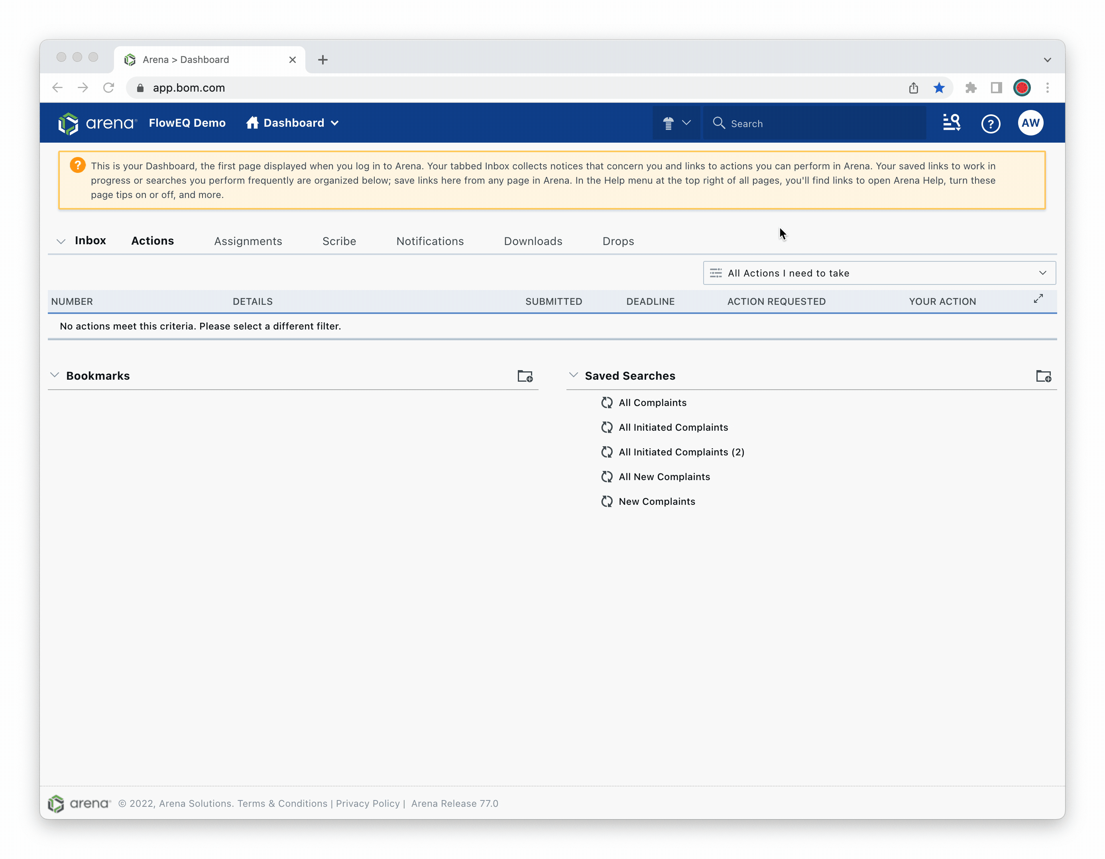Switch to the Downloads tab
The image size is (1105, 859).
tap(533, 241)
